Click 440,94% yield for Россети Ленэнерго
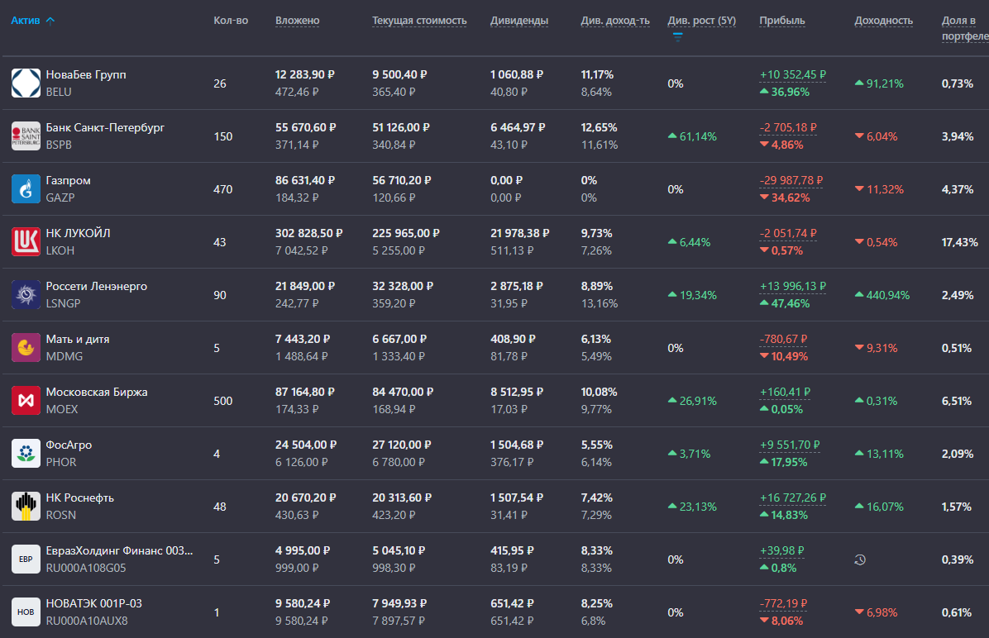 coord(882,295)
